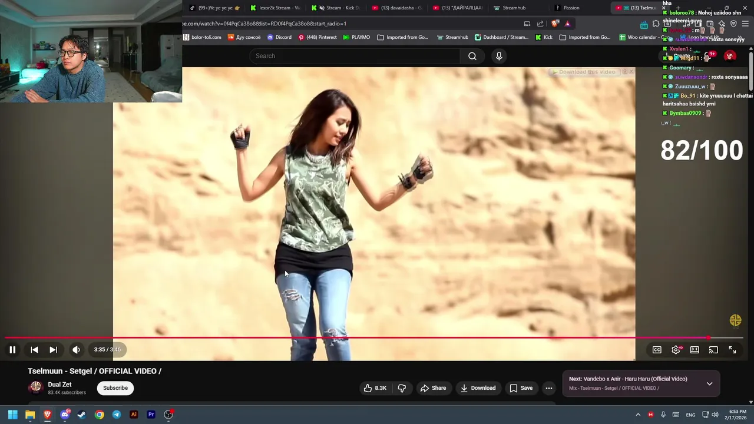The width and height of the screenshot is (754, 424).
Task: Open the ENG language selector in the tray
Action: pyautogui.click(x=690, y=415)
